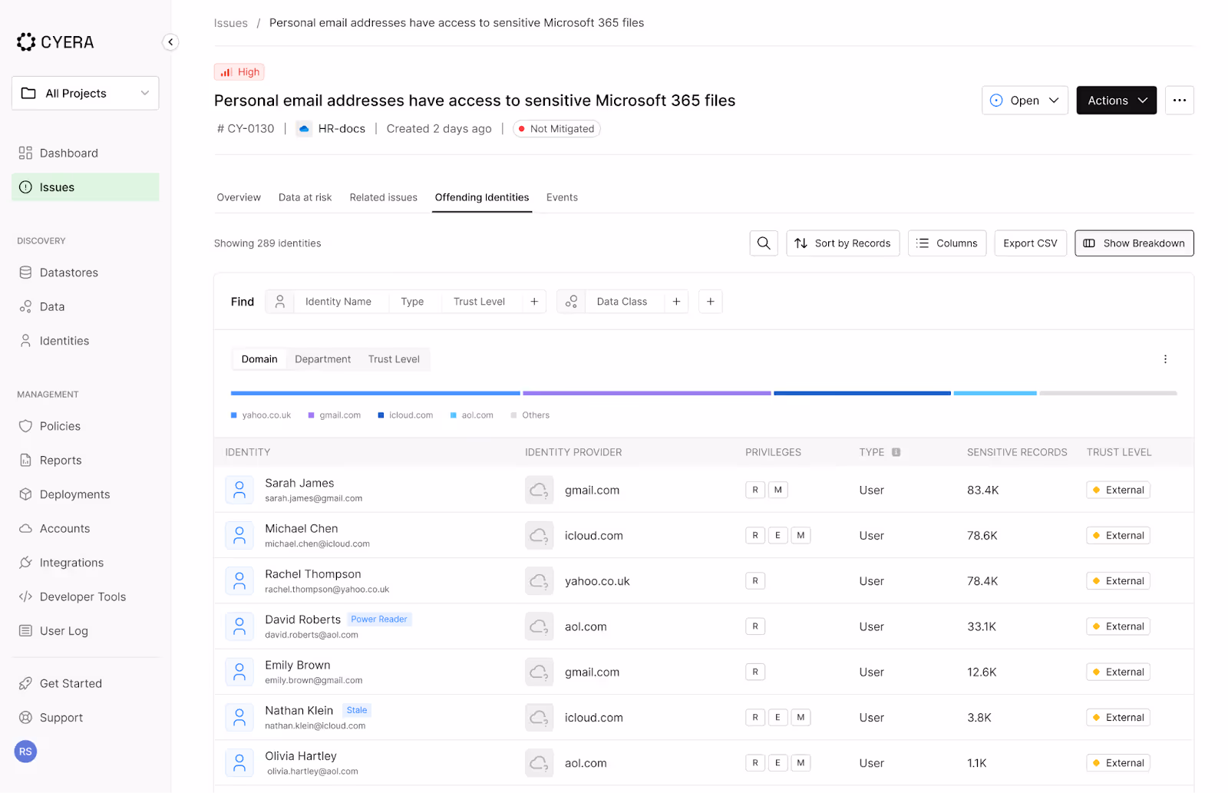Click Emily Brown's R privilege badge

click(x=755, y=672)
